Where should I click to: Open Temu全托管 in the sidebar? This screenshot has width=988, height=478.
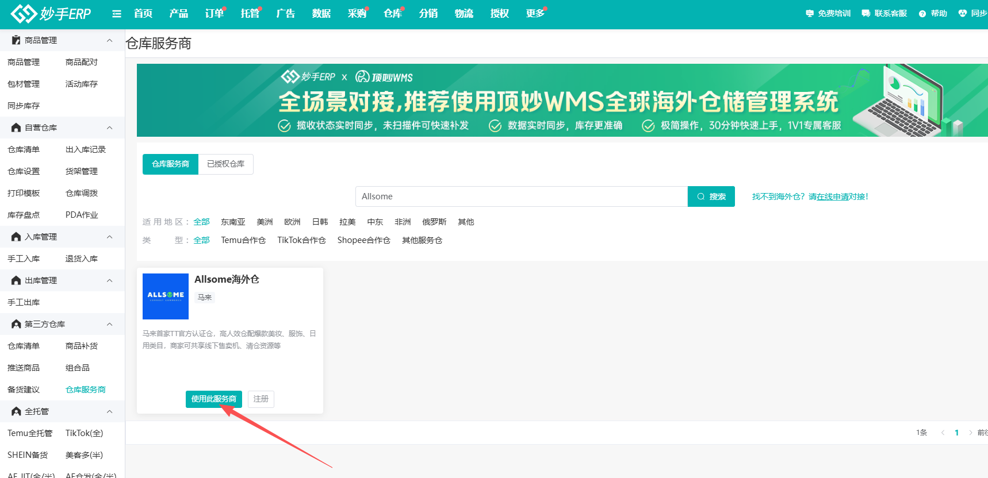tap(30, 433)
